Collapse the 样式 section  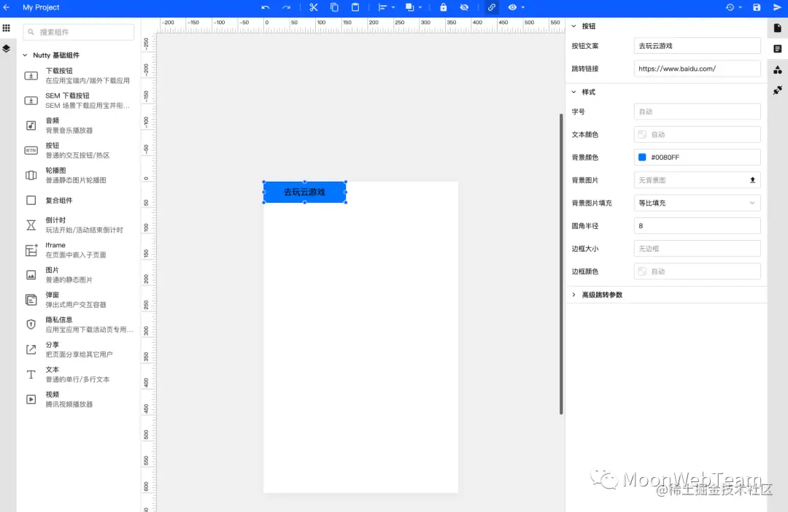[574, 92]
